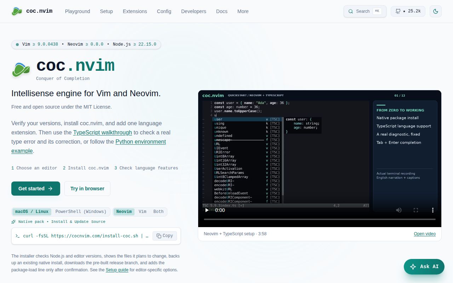Viewport: 453px width, 283px height.
Task: Click the Get started button
Action: (36, 189)
